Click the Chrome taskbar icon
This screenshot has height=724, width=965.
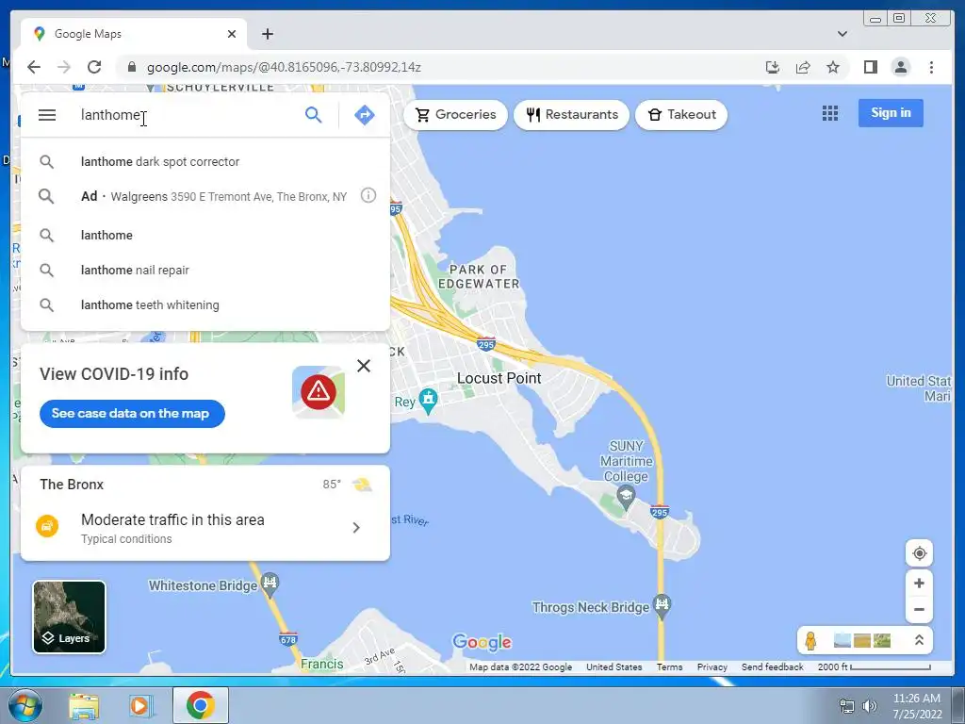click(x=200, y=705)
